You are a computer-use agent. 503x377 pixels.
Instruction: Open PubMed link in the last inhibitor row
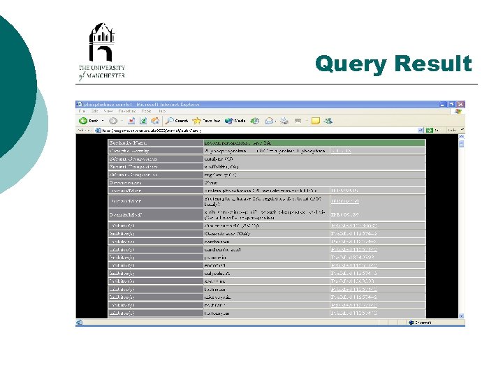pyautogui.click(x=354, y=313)
